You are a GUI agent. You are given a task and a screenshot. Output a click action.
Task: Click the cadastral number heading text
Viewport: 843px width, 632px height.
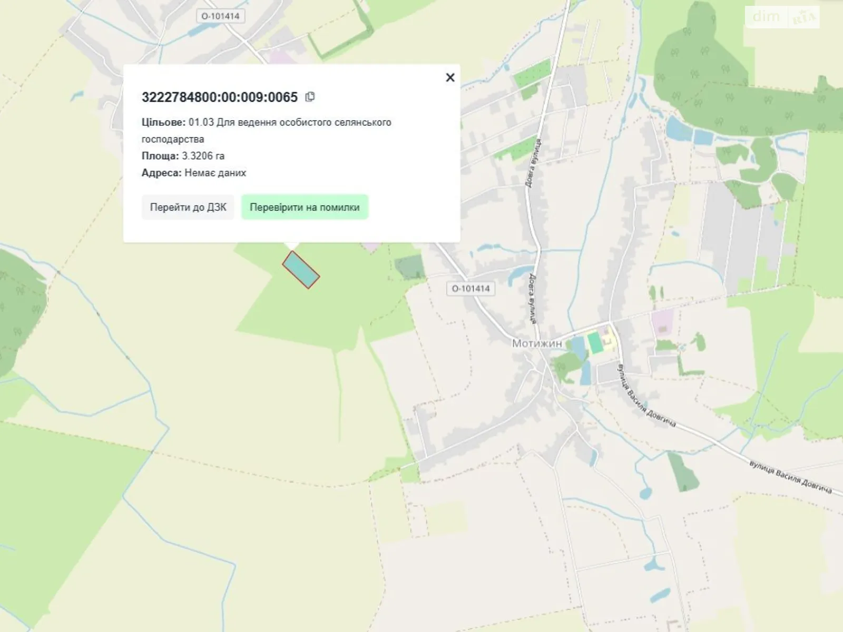point(220,97)
